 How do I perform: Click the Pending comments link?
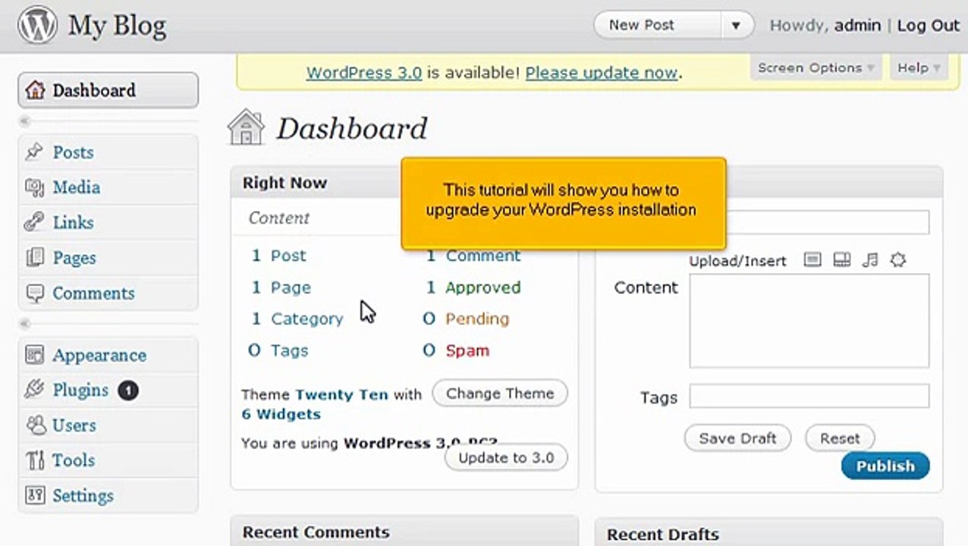coord(477,318)
